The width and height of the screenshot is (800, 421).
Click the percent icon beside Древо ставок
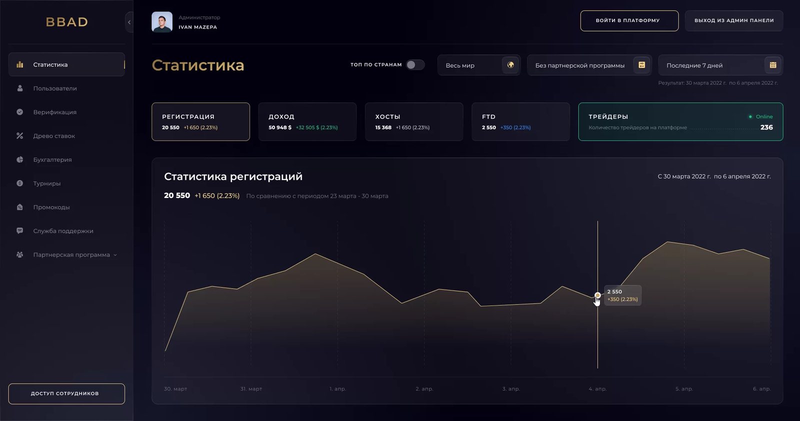(x=20, y=136)
